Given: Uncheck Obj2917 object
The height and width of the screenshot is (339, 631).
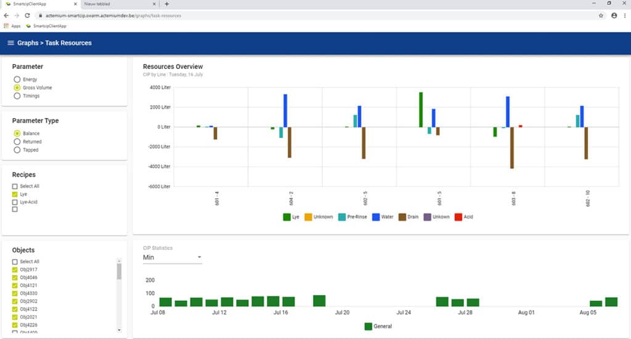Looking at the screenshot, I should pos(15,270).
